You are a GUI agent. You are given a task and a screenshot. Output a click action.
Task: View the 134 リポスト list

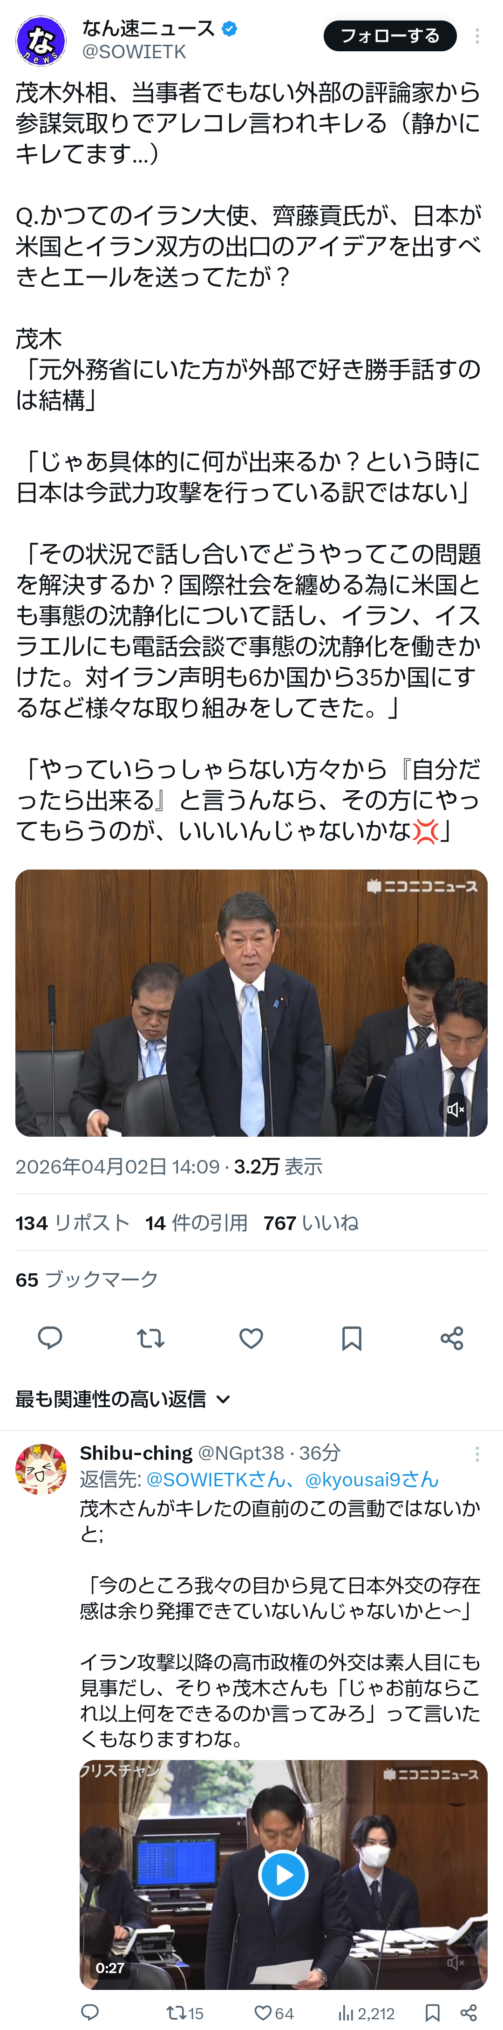point(72,1222)
